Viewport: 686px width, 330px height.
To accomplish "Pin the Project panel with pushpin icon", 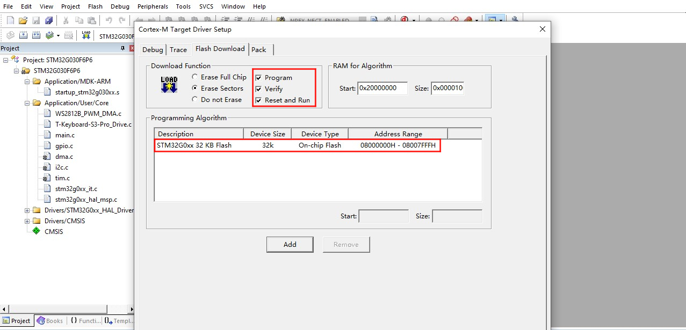I will [x=122, y=48].
